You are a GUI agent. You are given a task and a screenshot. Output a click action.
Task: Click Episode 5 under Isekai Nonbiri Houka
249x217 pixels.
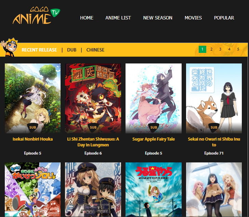pos(32,153)
